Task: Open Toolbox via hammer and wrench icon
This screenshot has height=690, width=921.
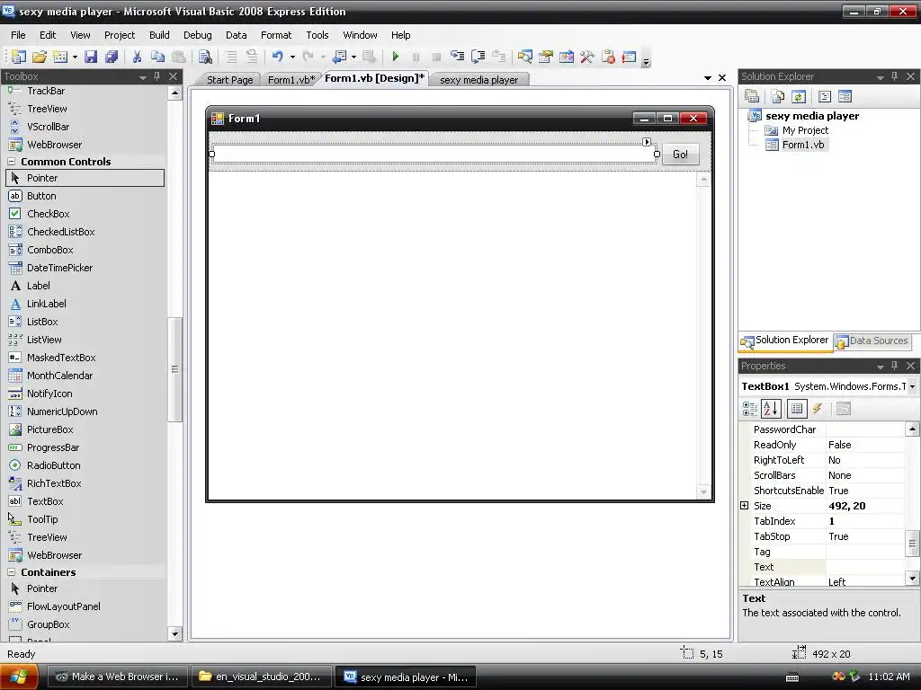Action: 586,57
